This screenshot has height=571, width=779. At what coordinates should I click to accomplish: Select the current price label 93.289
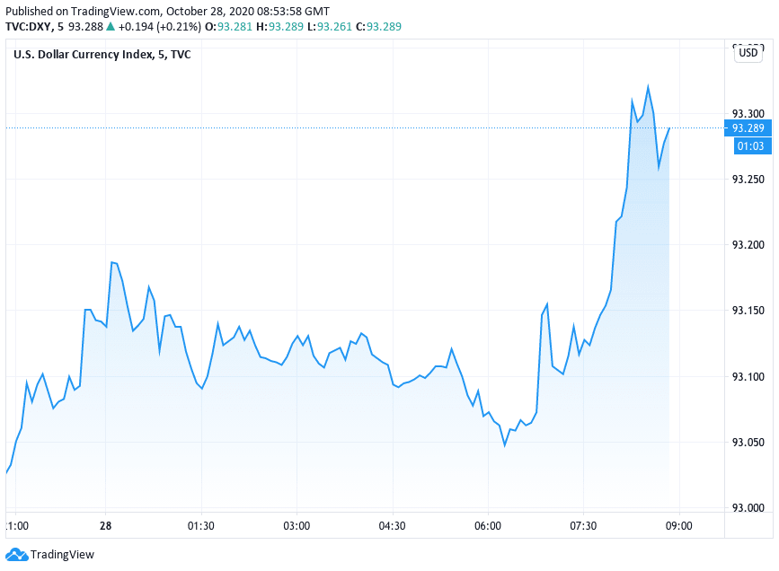tap(748, 128)
